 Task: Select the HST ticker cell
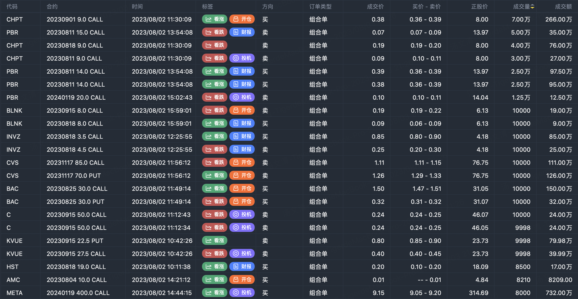click(x=13, y=267)
